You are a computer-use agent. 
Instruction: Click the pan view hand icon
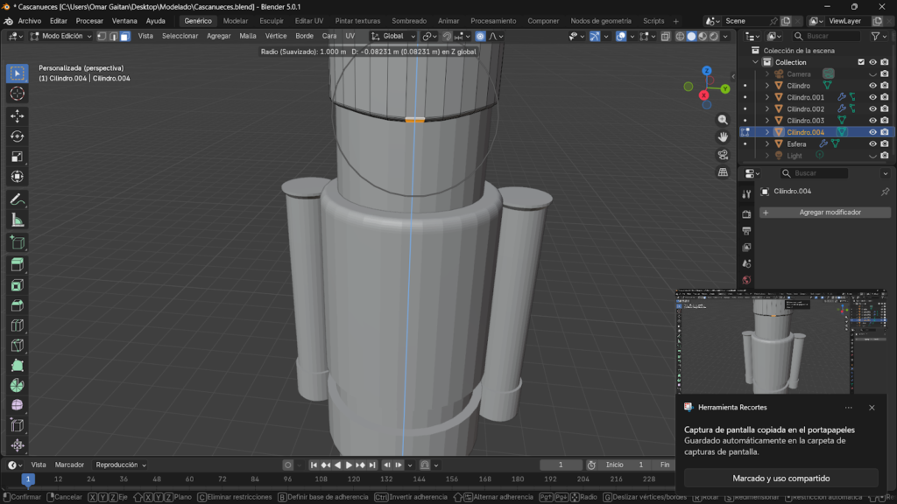tap(723, 136)
